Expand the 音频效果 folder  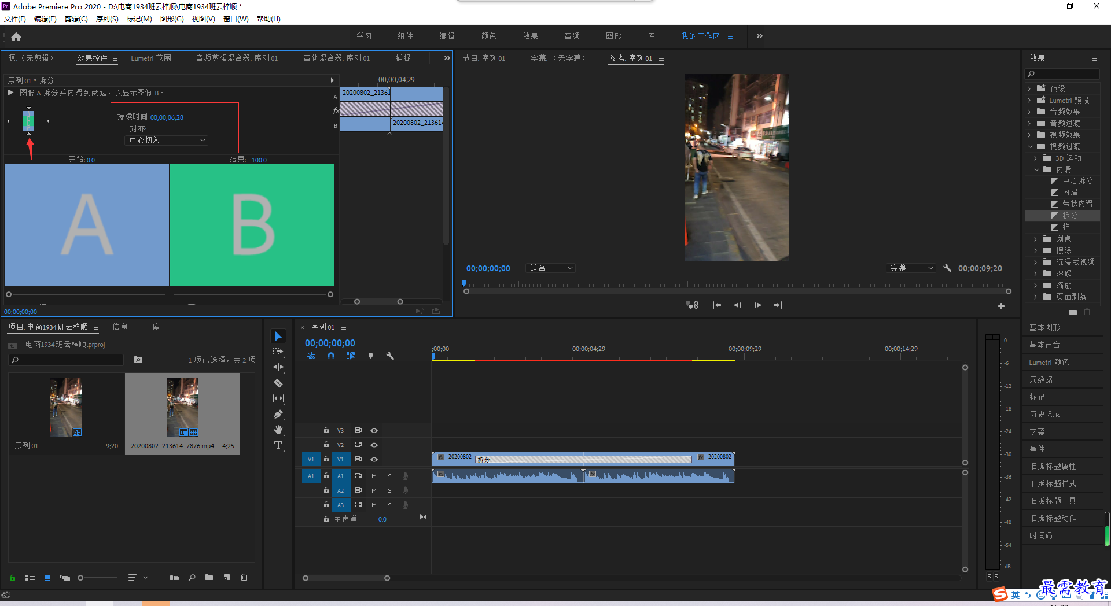click(1029, 112)
